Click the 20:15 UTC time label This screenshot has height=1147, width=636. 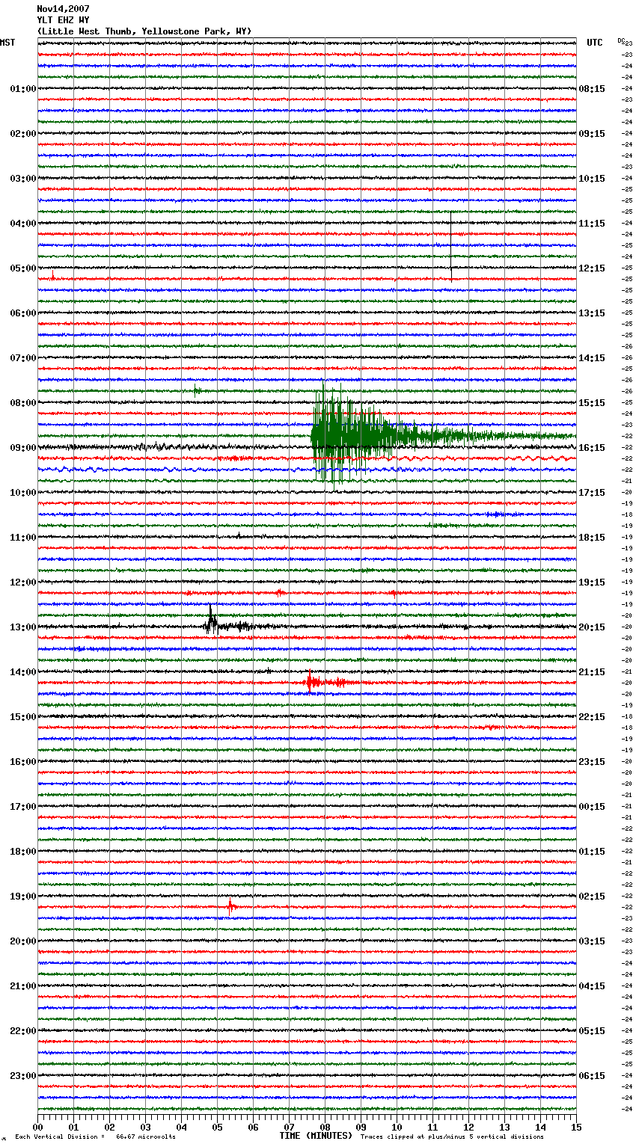click(592, 627)
